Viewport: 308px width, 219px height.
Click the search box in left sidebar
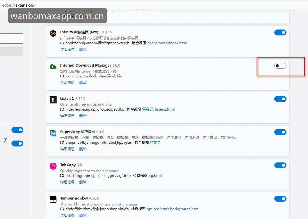coord(11,38)
